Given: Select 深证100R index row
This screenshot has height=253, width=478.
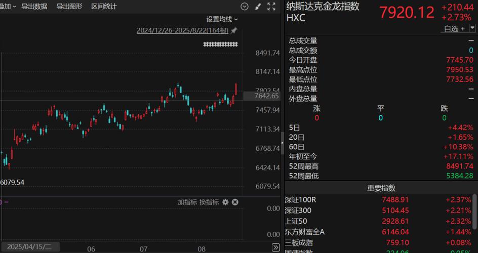Looking at the screenshot, I should 378,200.
